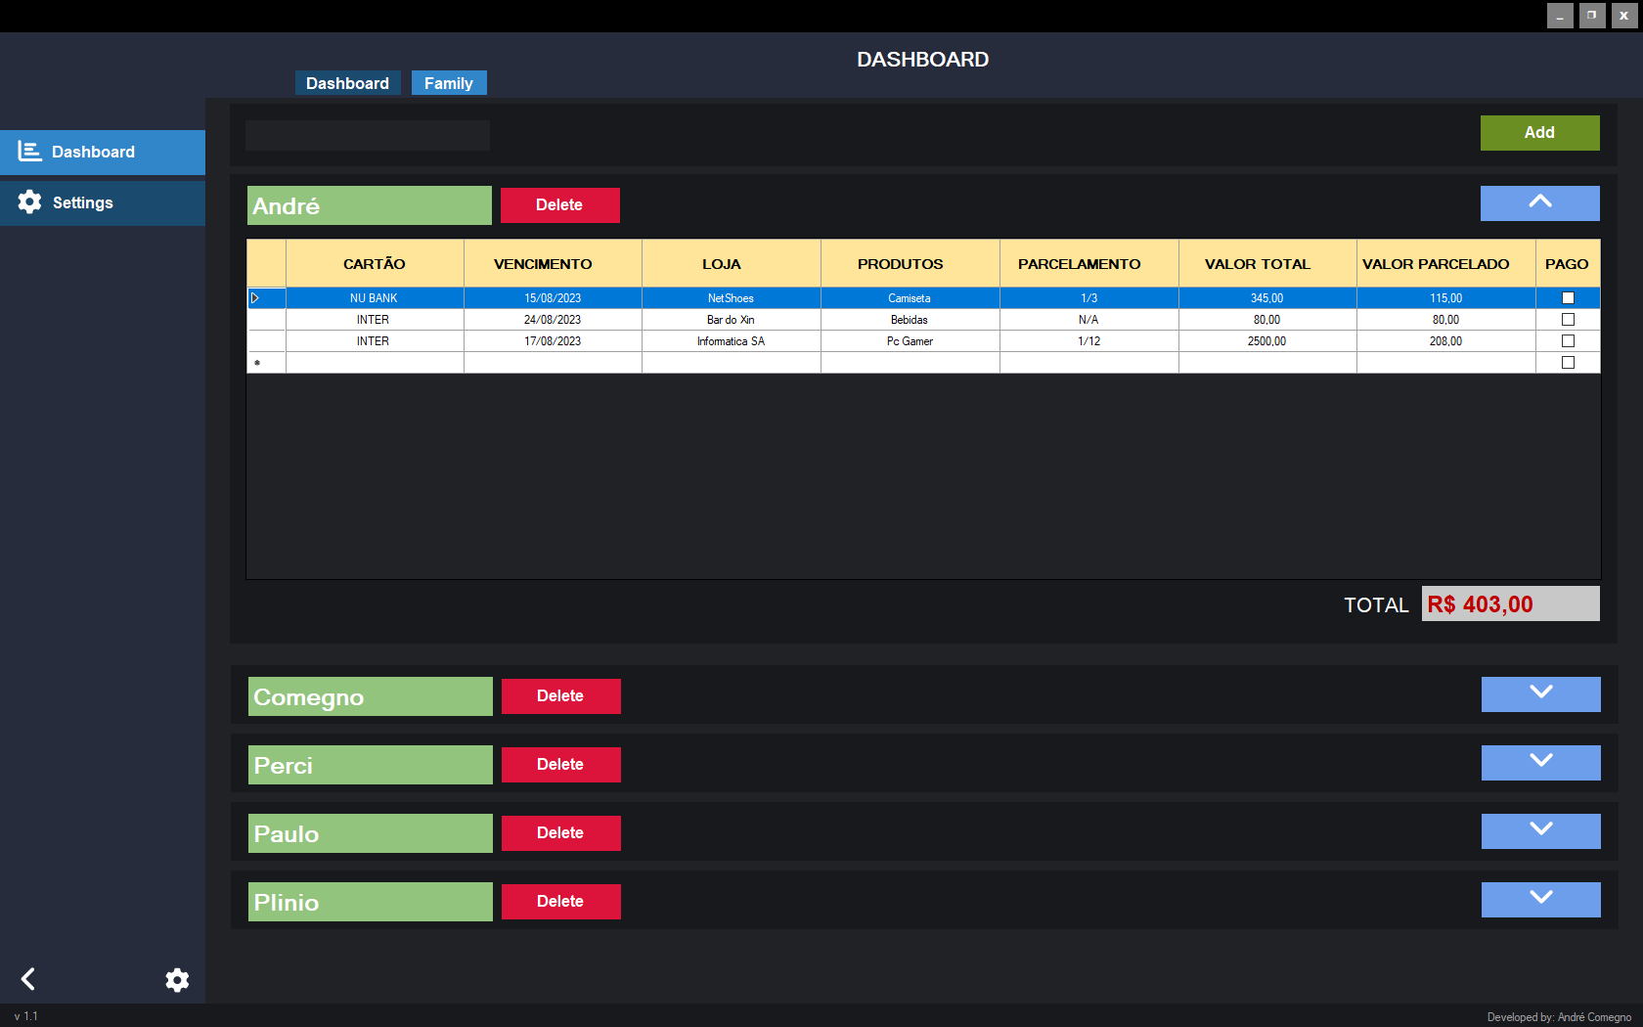Image resolution: width=1643 pixels, height=1027 pixels.
Task: Select the '2500,00' total value cell
Action: (x=1267, y=341)
